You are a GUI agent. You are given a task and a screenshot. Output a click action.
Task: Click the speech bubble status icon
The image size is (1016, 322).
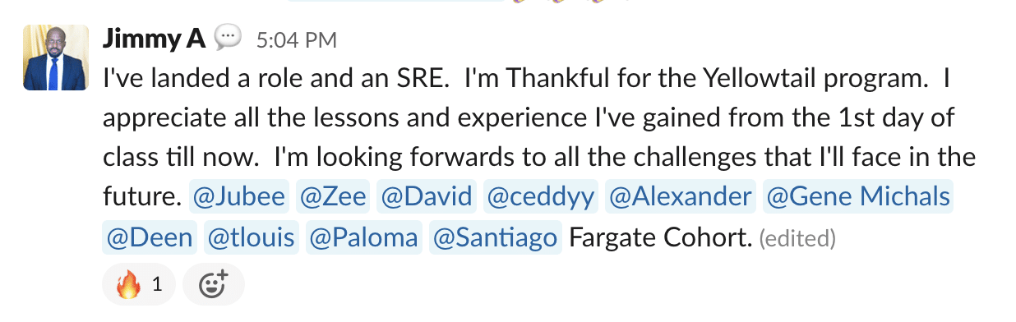(x=227, y=37)
